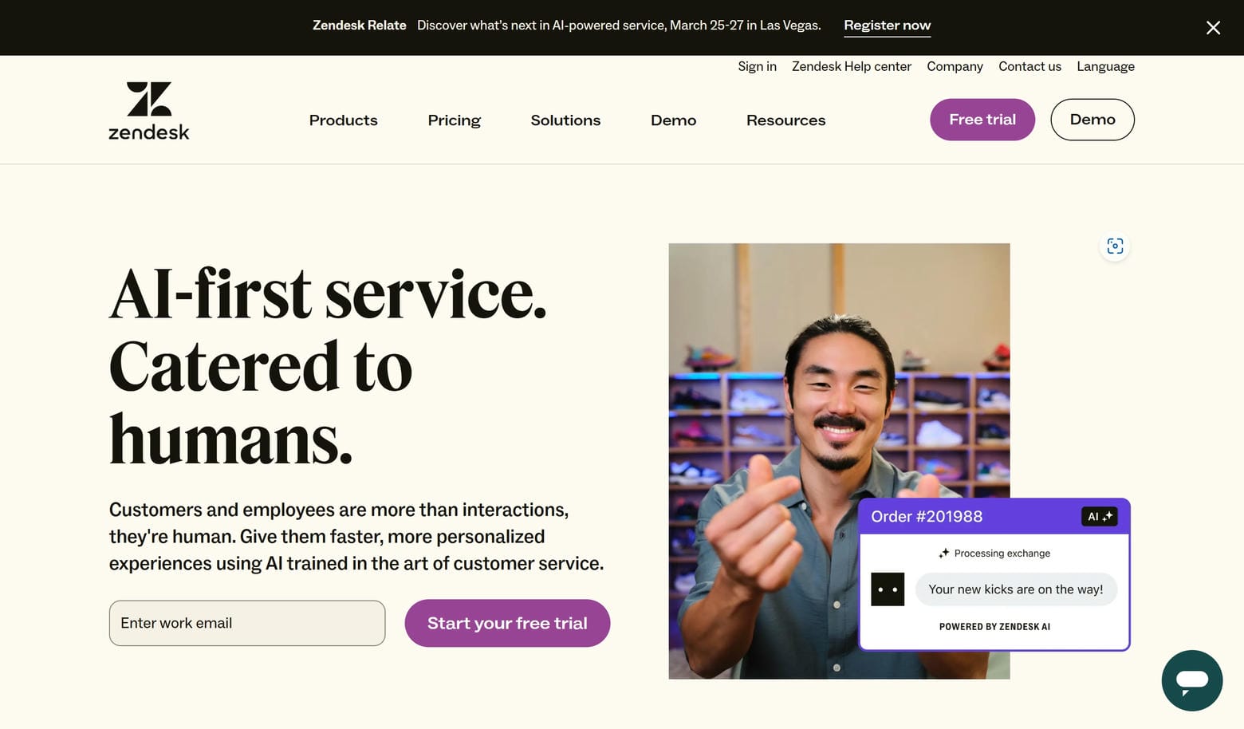The height and width of the screenshot is (729, 1244).
Task: Focus the Enter work email field
Action: point(247,623)
